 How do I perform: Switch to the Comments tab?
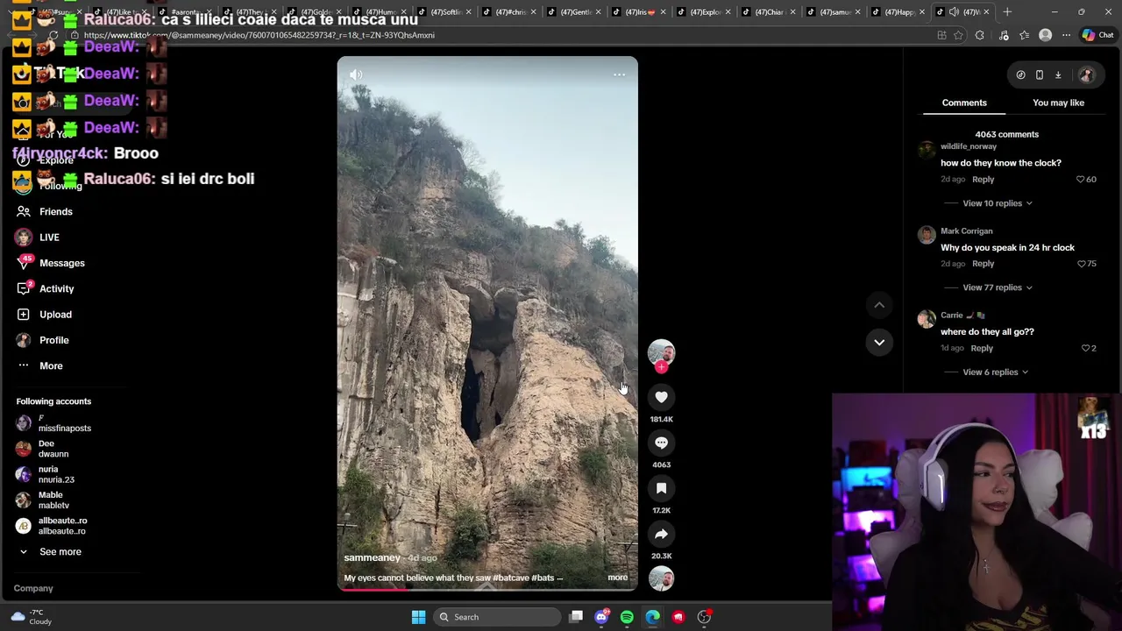(x=964, y=103)
